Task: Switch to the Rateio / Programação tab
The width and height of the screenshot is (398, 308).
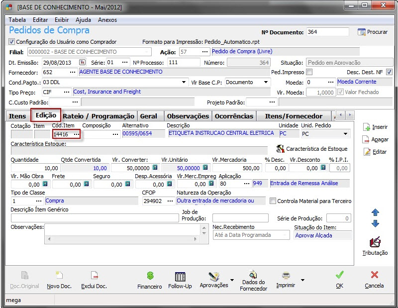Action: tap(99, 116)
